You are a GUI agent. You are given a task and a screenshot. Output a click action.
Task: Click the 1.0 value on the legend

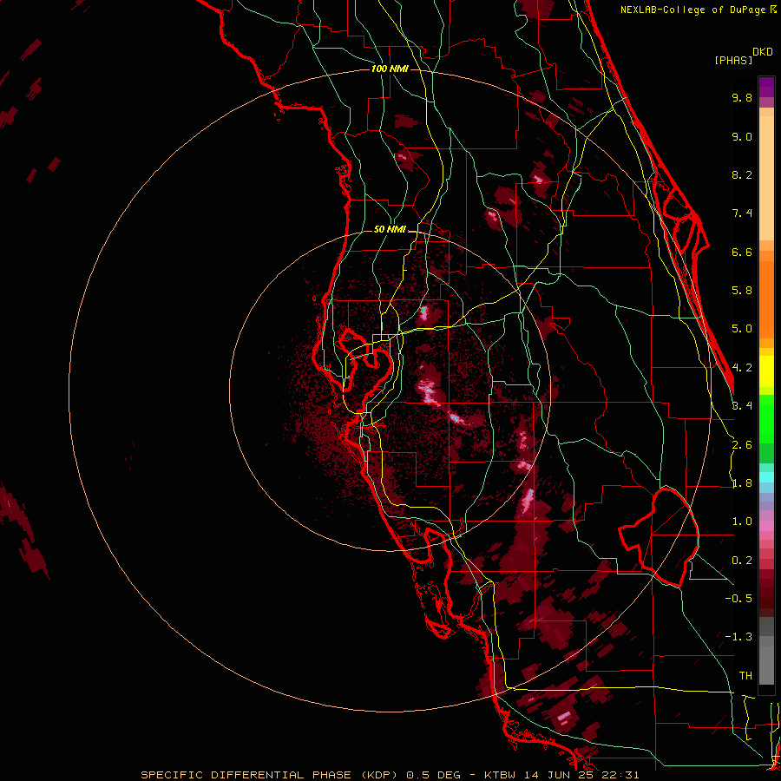[x=742, y=522]
